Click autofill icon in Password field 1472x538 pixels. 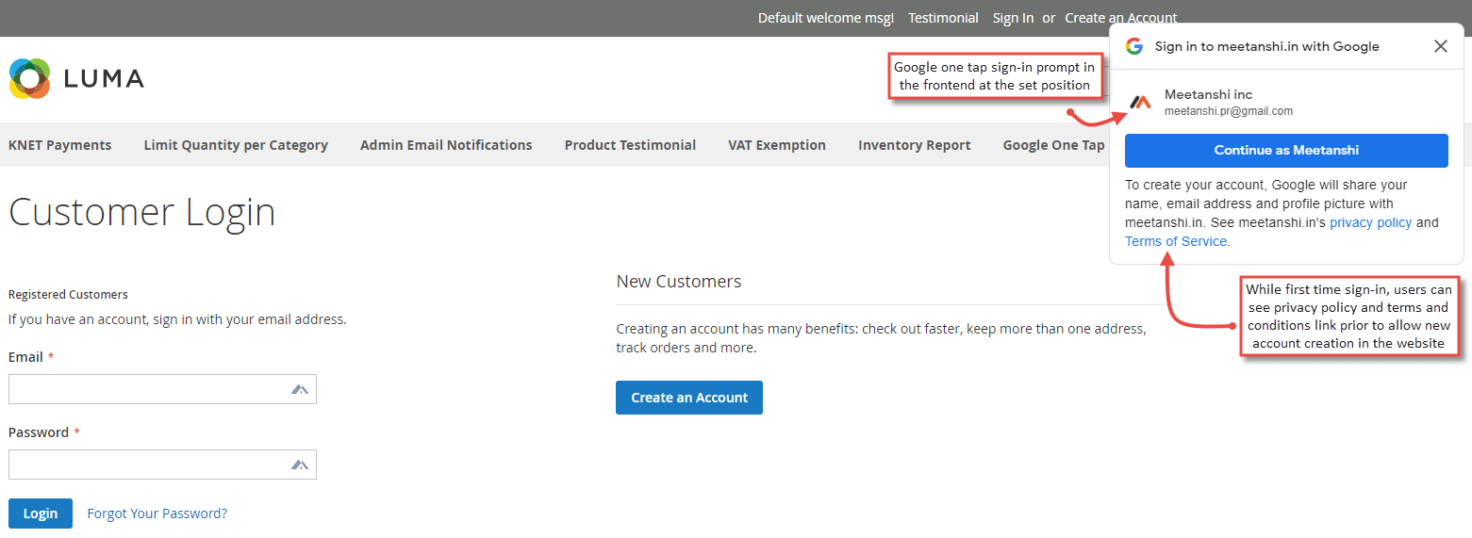click(300, 465)
